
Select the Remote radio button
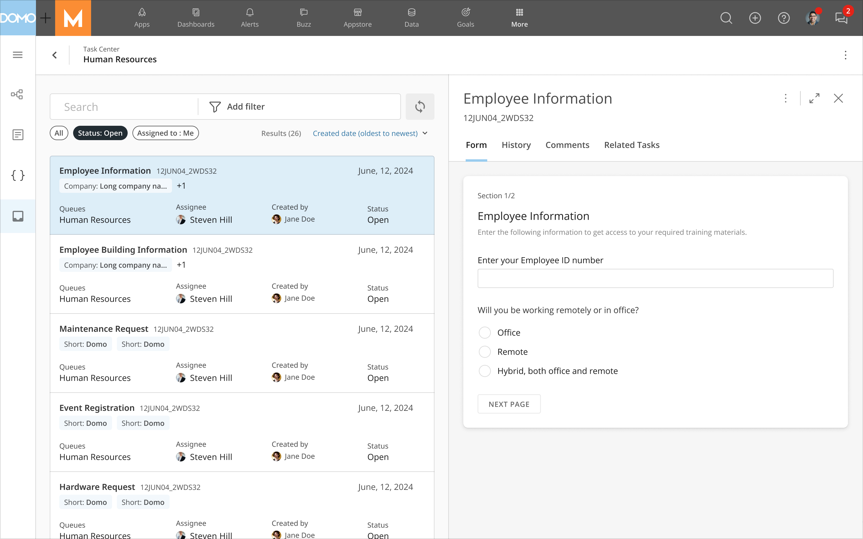pyautogui.click(x=485, y=352)
